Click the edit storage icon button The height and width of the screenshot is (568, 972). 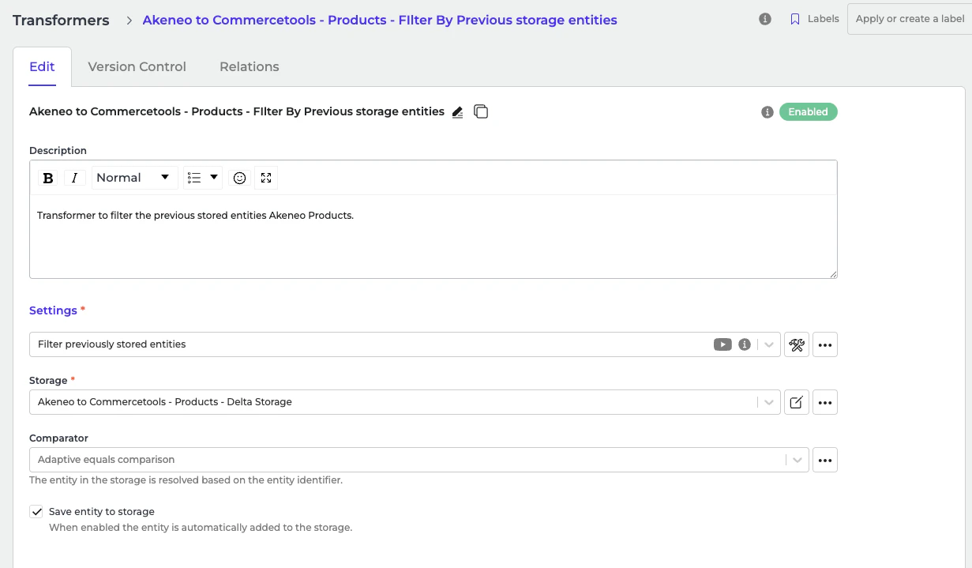[797, 402]
